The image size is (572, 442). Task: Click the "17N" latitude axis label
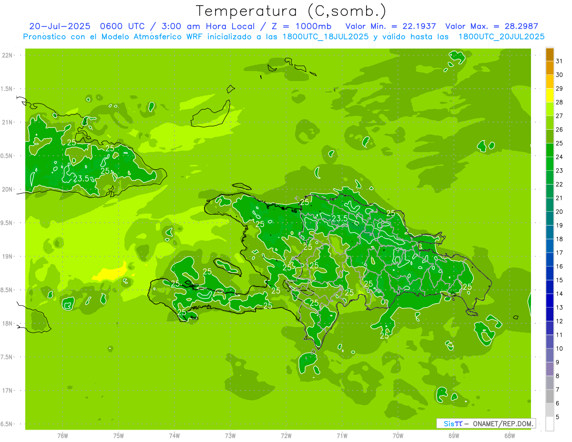(x=6, y=391)
